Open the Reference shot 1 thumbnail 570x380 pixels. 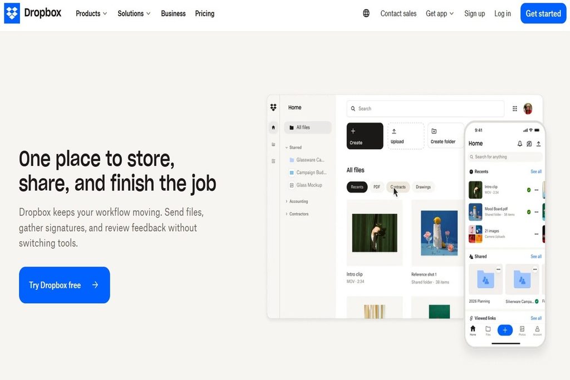coord(439,233)
